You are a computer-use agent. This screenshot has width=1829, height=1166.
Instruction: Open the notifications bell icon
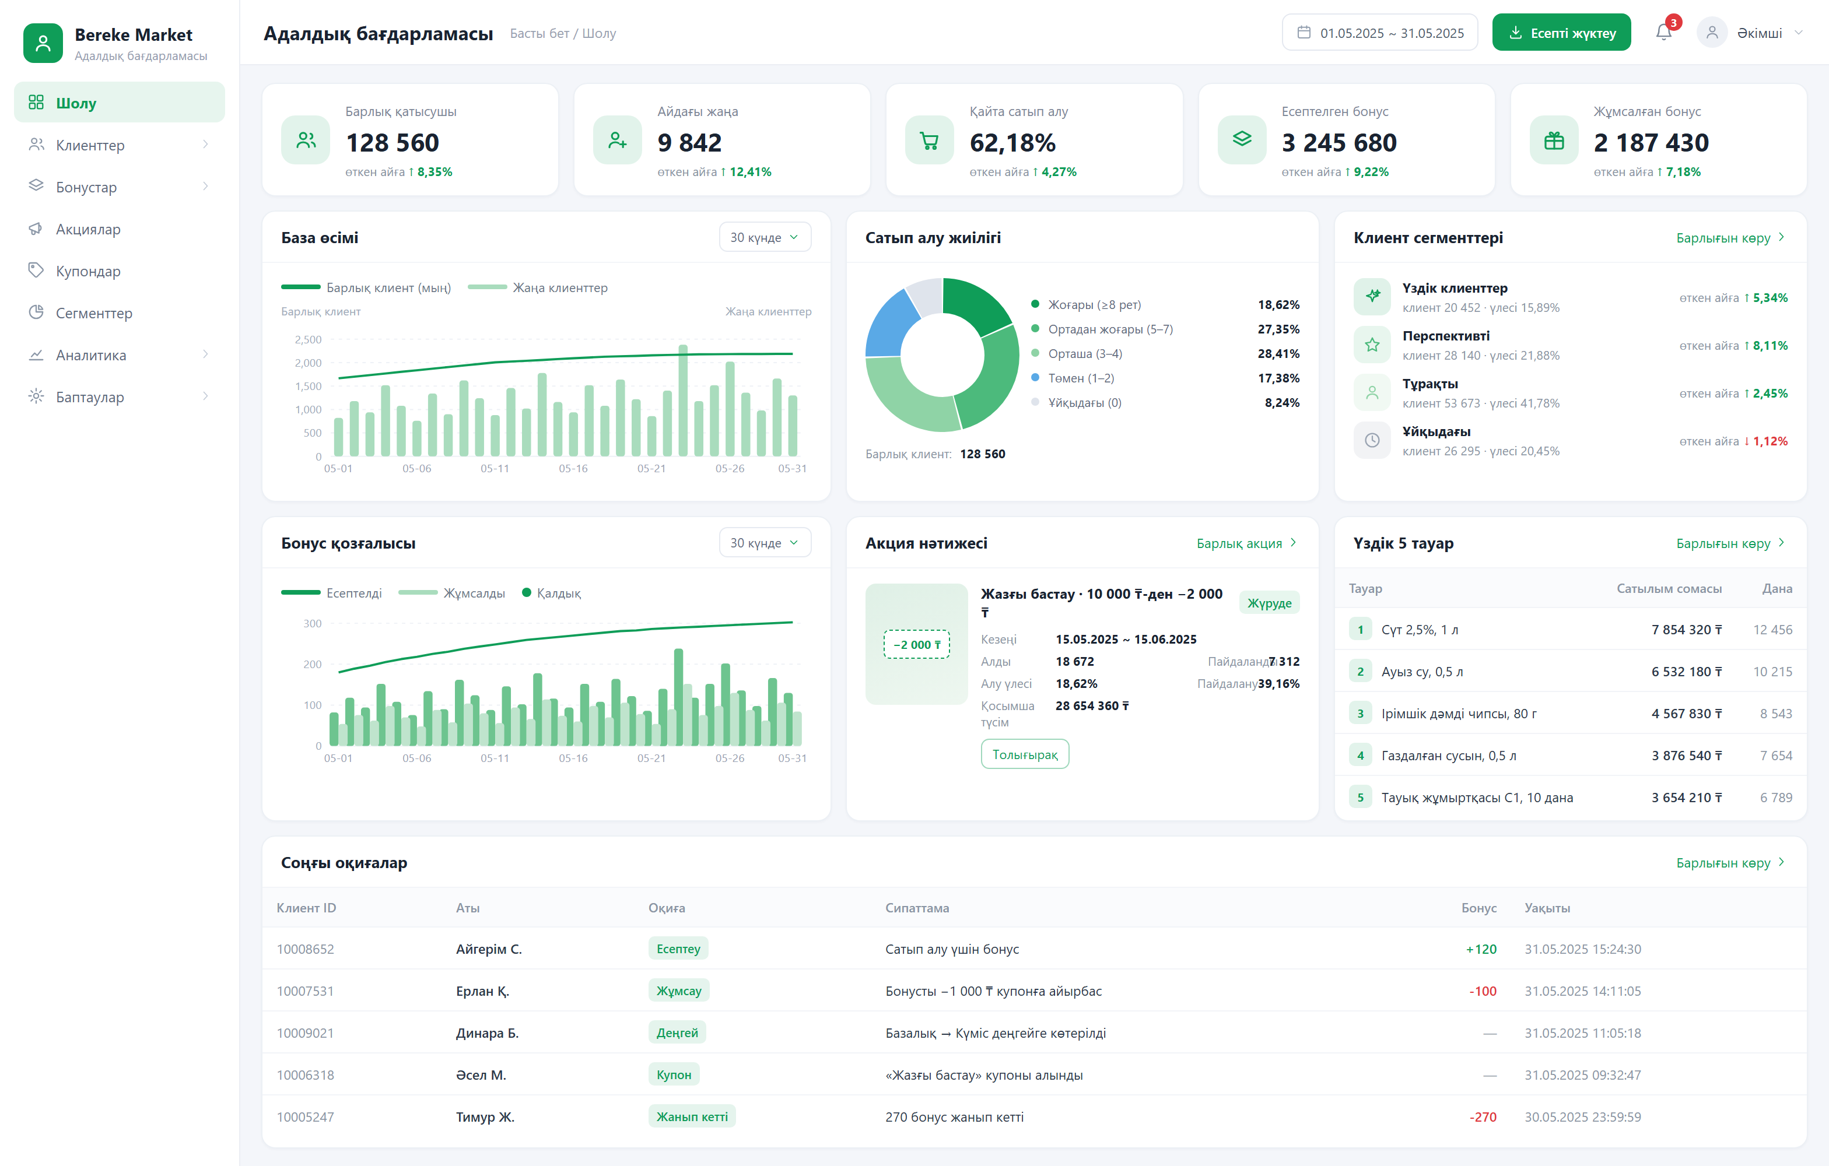click(1663, 33)
